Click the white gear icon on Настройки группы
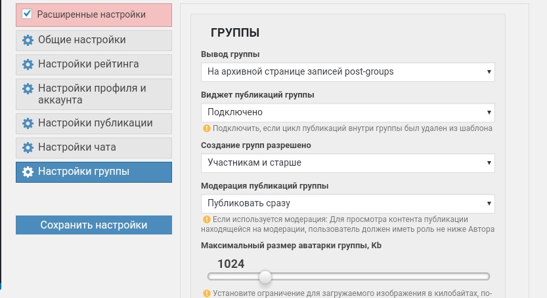Screen dimensions: 547x298 pos(28,172)
